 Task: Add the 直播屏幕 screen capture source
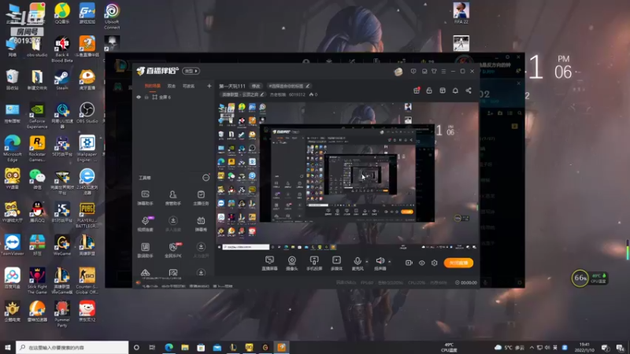pyautogui.click(x=269, y=264)
